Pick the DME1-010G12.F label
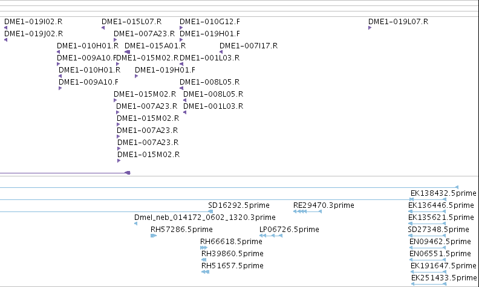Viewport: 479px width, 287px height. [210, 22]
